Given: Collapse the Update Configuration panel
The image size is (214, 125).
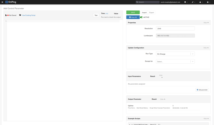Looking at the screenshot, I should point(206,48).
